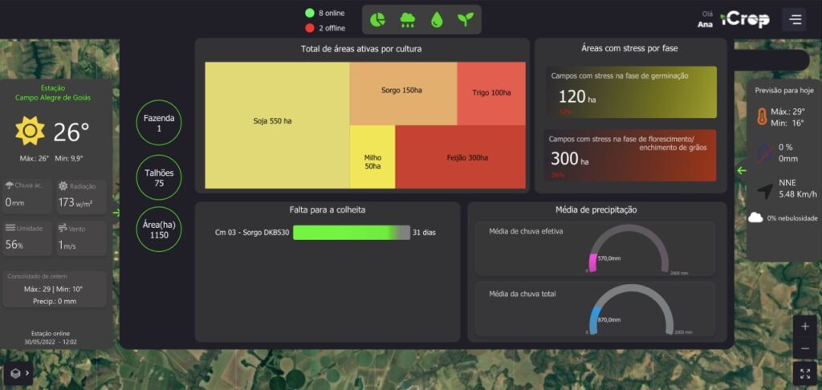Open the rain cloud precipitation view
The width and height of the screenshot is (822, 390).
pos(407,20)
